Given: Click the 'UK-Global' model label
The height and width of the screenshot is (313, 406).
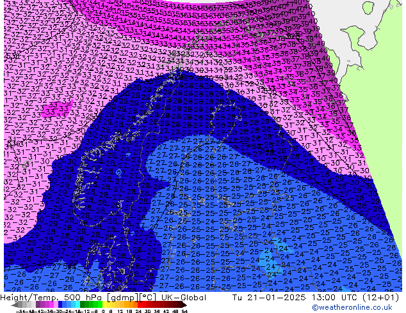Looking at the screenshot, I should pyautogui.click(x=184, y=298).
